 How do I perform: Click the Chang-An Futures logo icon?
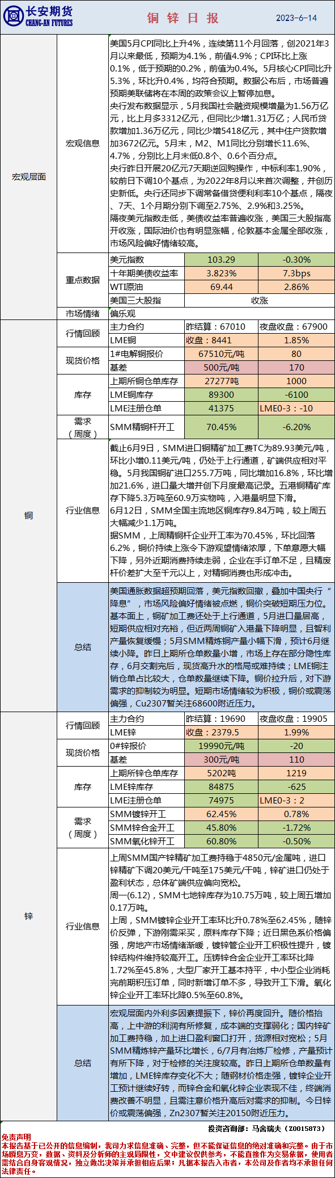tap(13, 17)
